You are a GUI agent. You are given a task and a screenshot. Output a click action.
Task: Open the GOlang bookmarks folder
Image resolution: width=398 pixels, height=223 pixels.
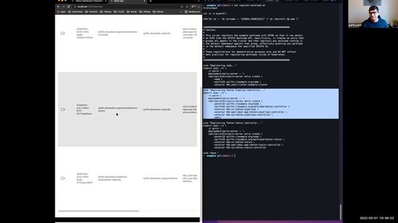tap(145, 12)
